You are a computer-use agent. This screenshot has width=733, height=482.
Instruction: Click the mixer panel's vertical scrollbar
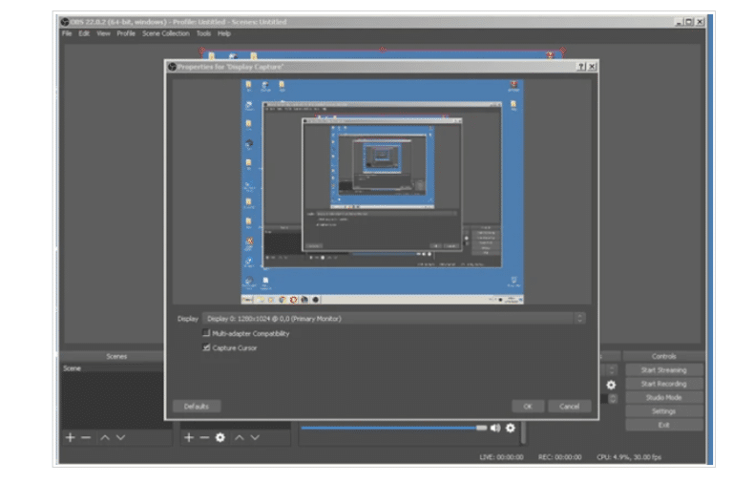pyautogui.click(x=523, y=432)
